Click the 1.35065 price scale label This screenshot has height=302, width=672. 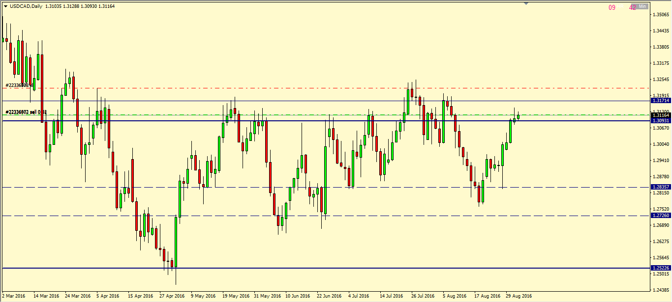pos(661,15)
